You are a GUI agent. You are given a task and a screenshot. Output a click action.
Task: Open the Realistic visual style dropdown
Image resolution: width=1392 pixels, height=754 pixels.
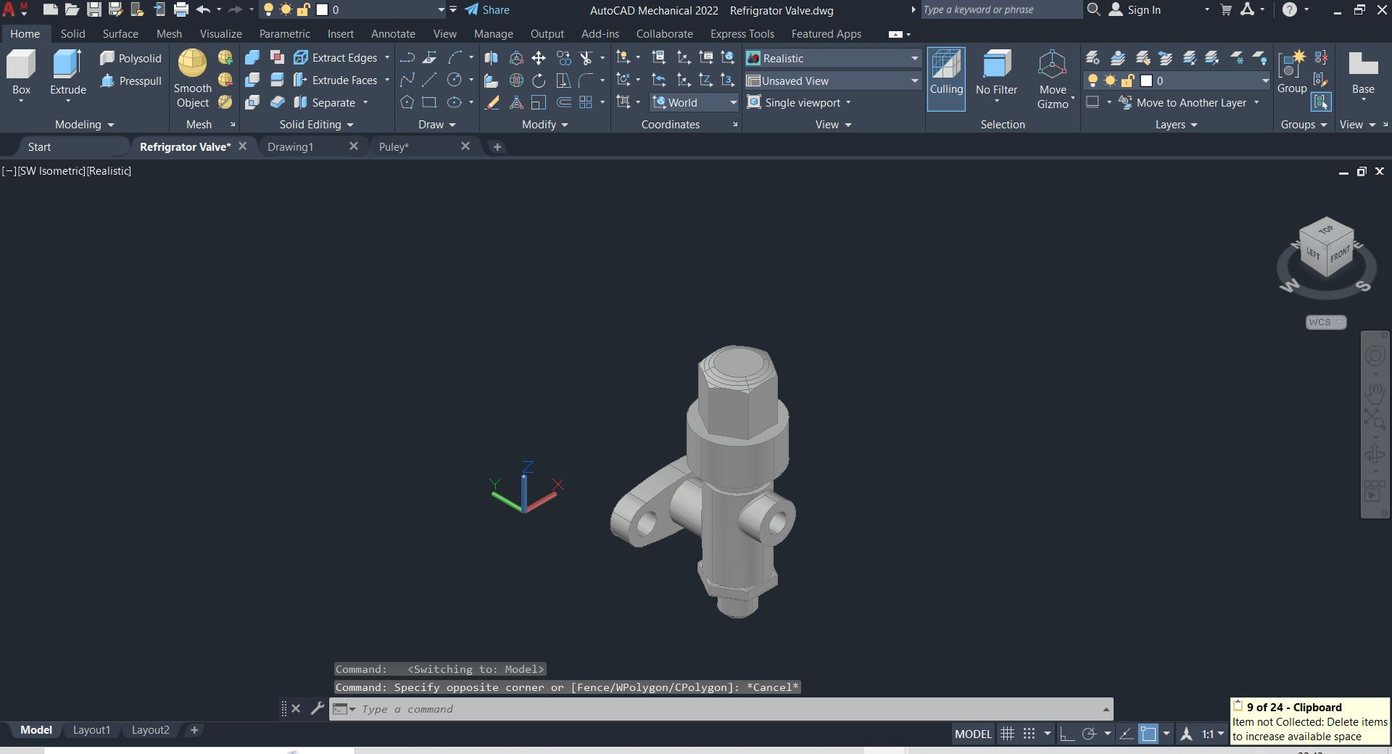(x=833, y=58)
